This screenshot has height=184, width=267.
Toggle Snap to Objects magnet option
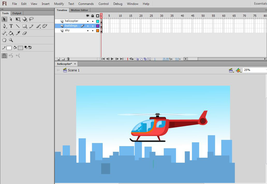tap(4, 55)
